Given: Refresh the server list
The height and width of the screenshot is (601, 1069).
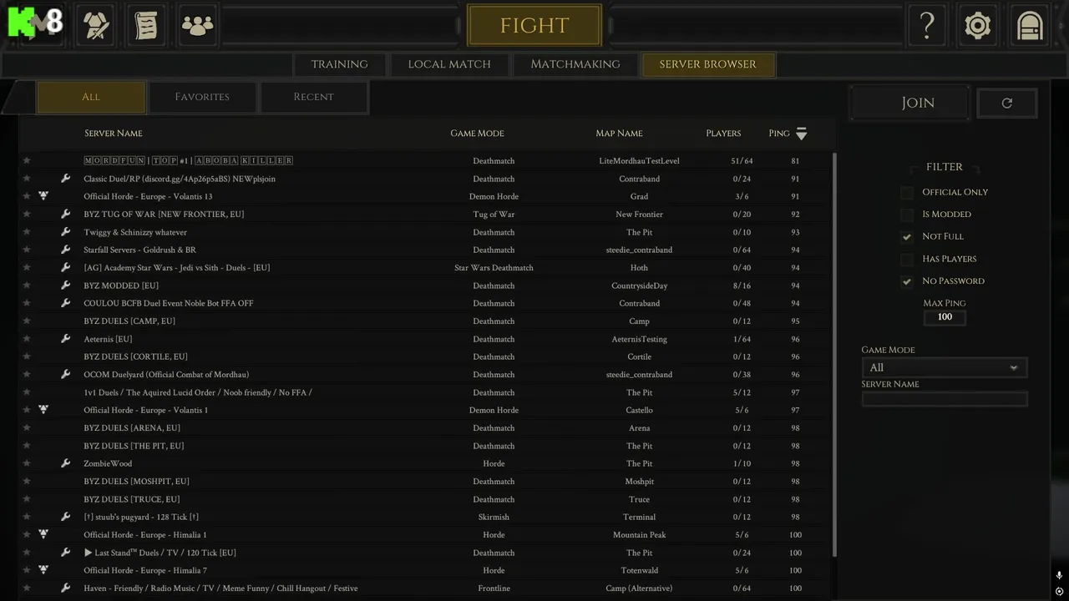Looking at the screenshot, I should click(1007, 103).
